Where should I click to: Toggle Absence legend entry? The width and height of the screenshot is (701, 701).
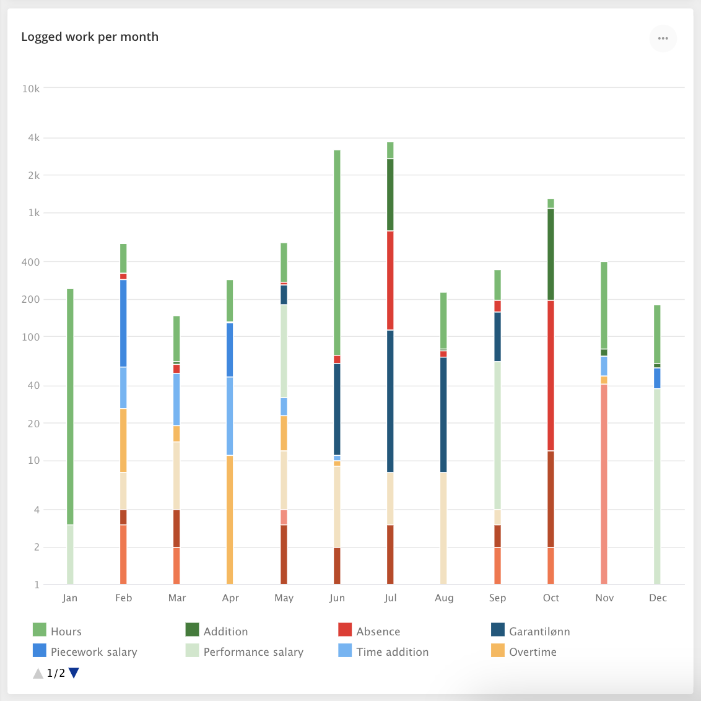pyautogui.click(x=378, y=632)
